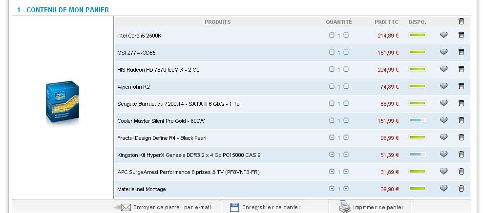Click Contenu de mon panier heading

(x=63, y=10)
